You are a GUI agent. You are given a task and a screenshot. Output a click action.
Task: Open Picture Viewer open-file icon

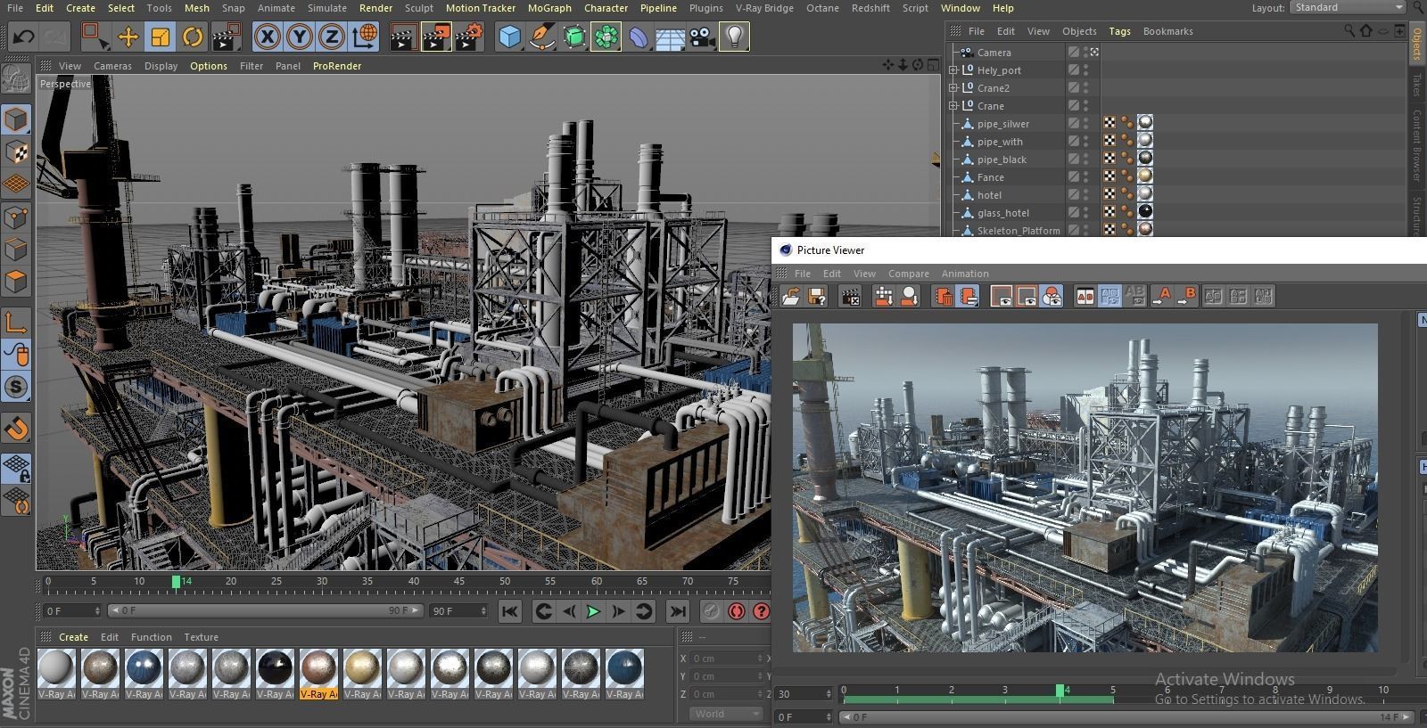790,297
